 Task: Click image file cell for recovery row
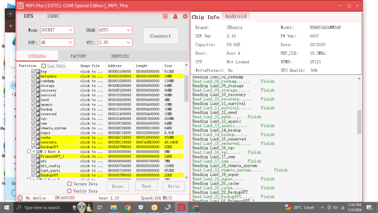point(92,90)
